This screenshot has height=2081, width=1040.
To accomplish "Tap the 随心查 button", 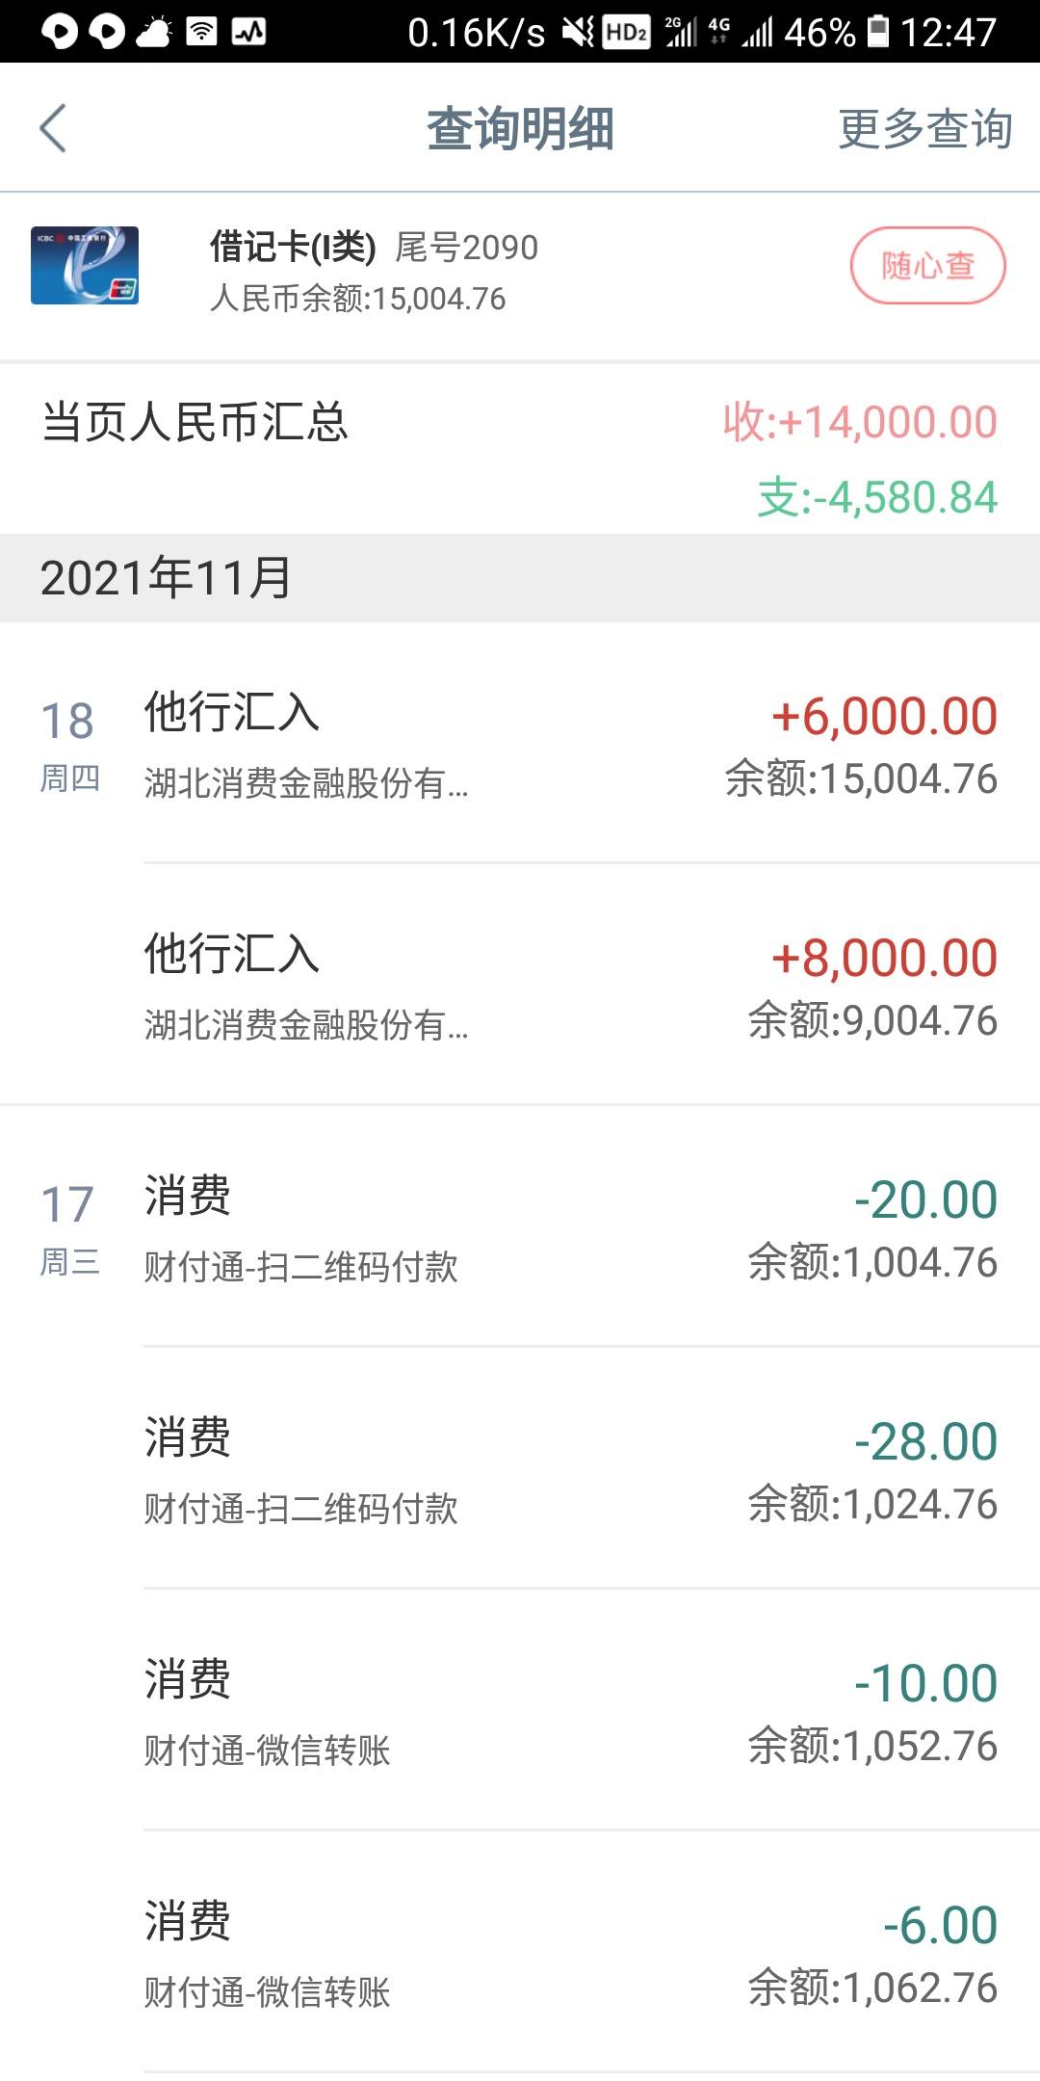I will 927,266.
